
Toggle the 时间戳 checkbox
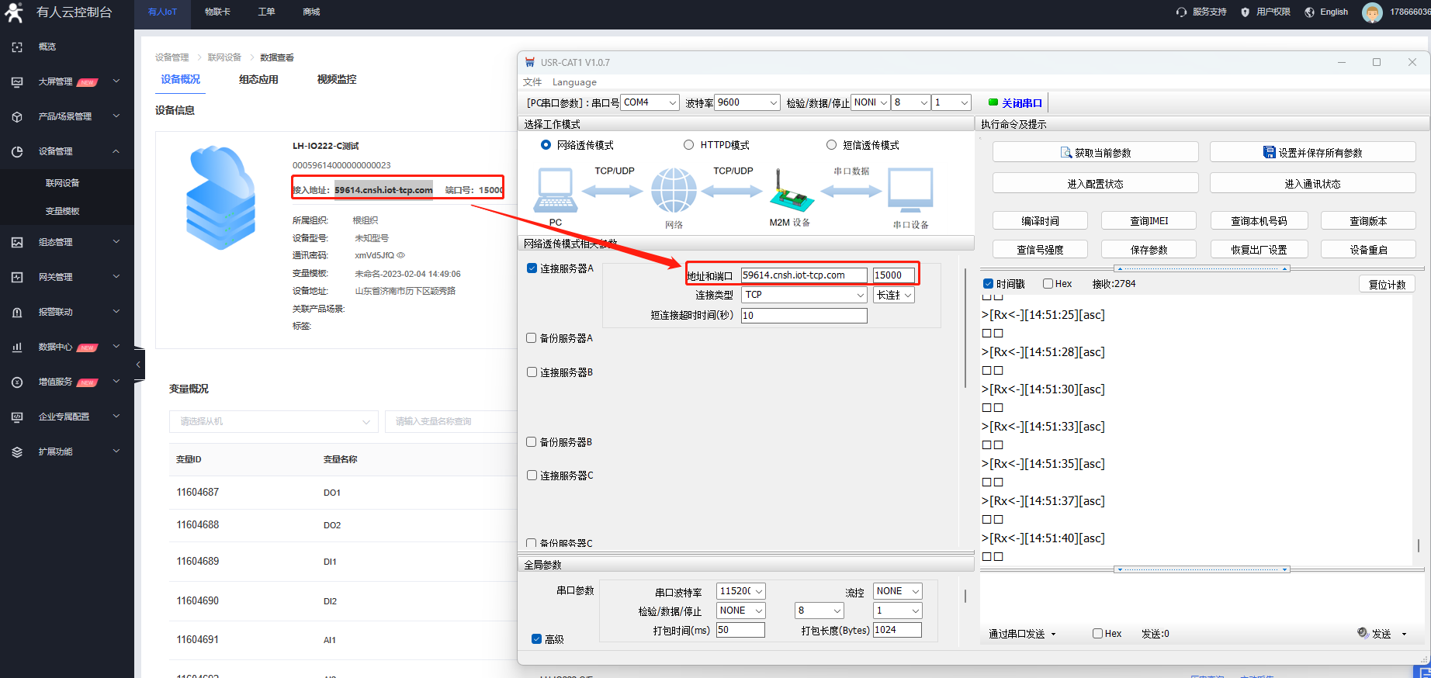tap(988, 284)
